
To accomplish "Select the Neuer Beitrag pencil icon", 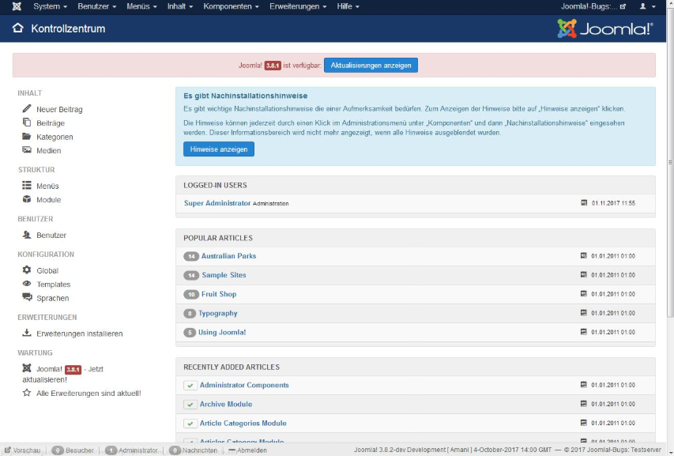I will click(x=26, y=109).
